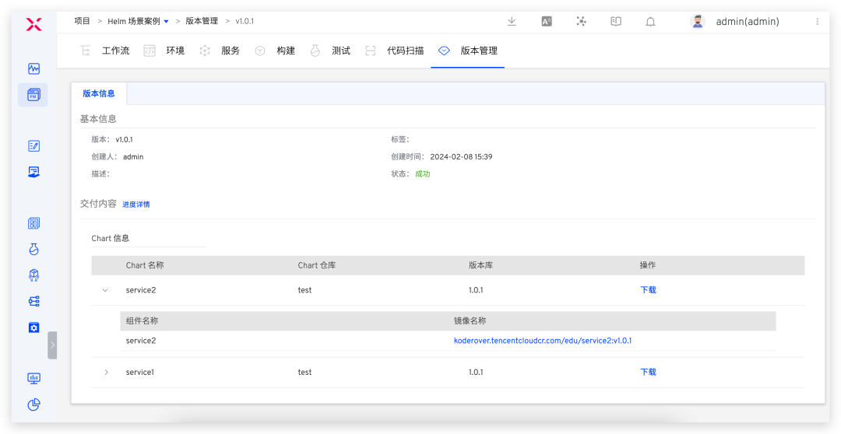The width and height of the screenshot is (841, 434).
Task: Open the project management sidebar icon
Action: (33, 95)
